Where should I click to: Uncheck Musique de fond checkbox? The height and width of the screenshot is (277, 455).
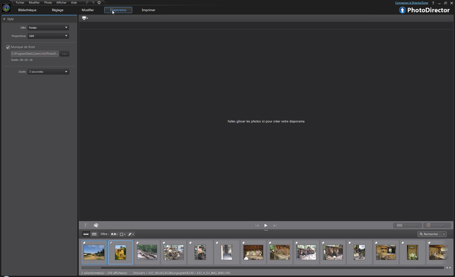click(8, 47)
